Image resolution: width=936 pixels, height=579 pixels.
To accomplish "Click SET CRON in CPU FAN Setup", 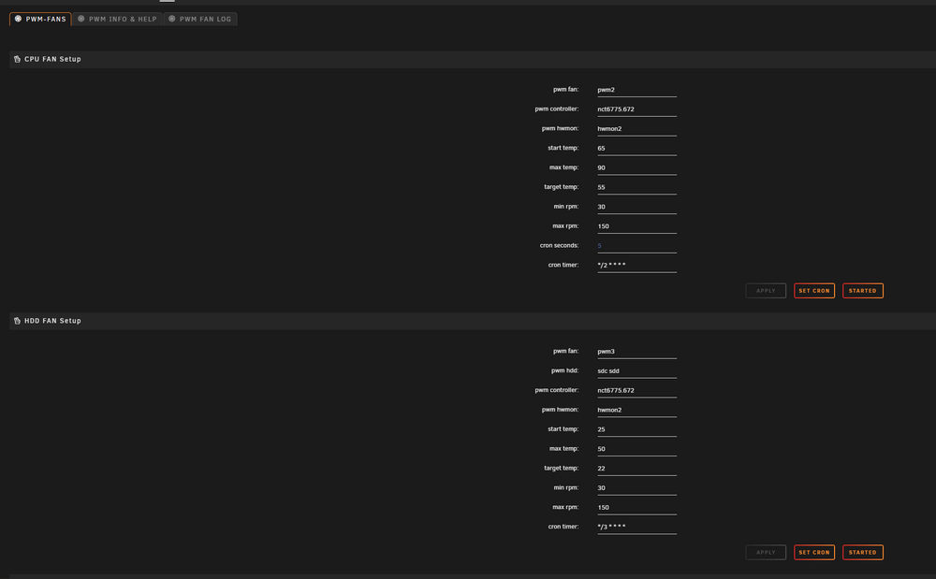I will click(814, 291).
